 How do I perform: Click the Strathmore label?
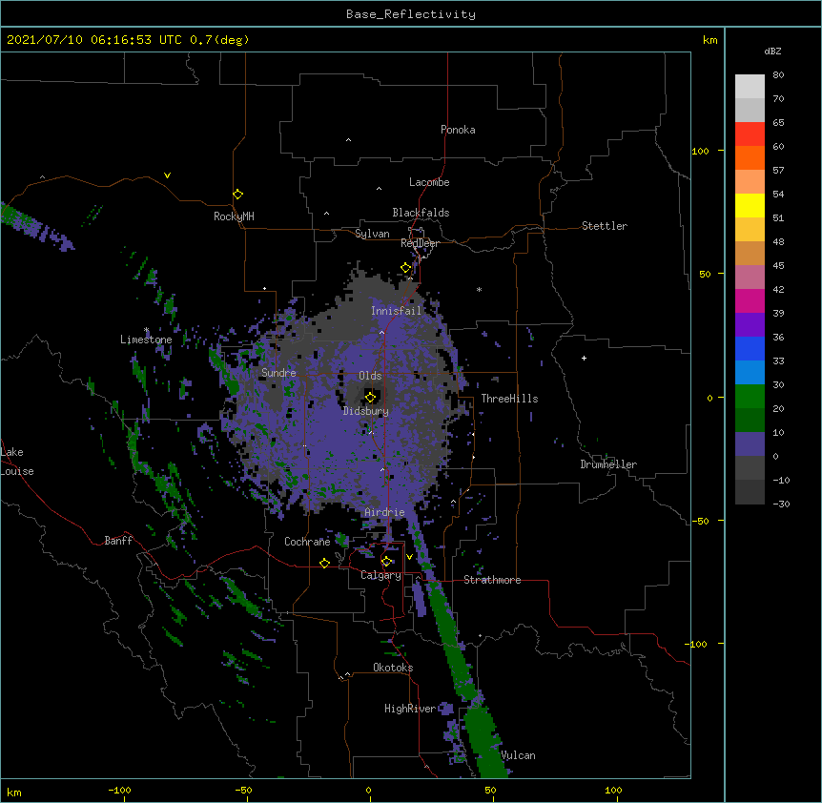(492, 580)
